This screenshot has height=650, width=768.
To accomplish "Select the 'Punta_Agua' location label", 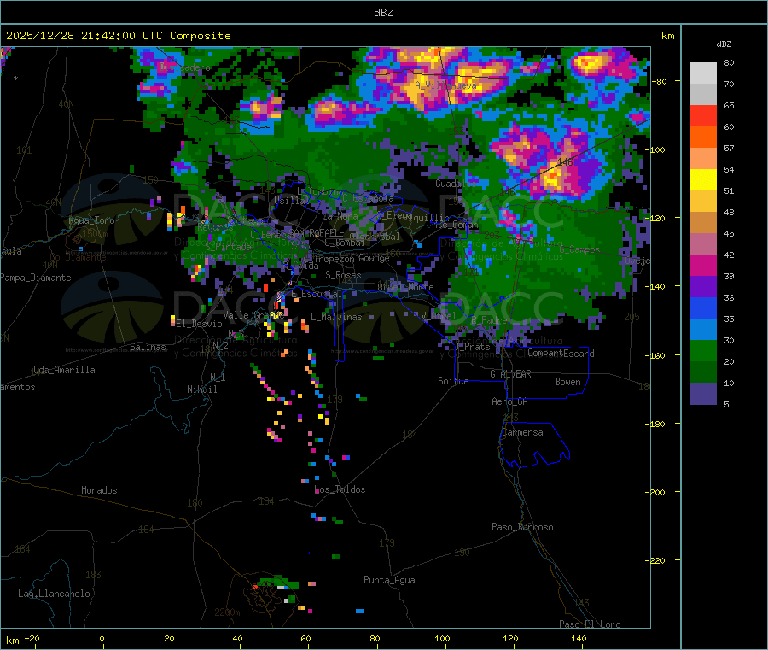I will 389,580.
